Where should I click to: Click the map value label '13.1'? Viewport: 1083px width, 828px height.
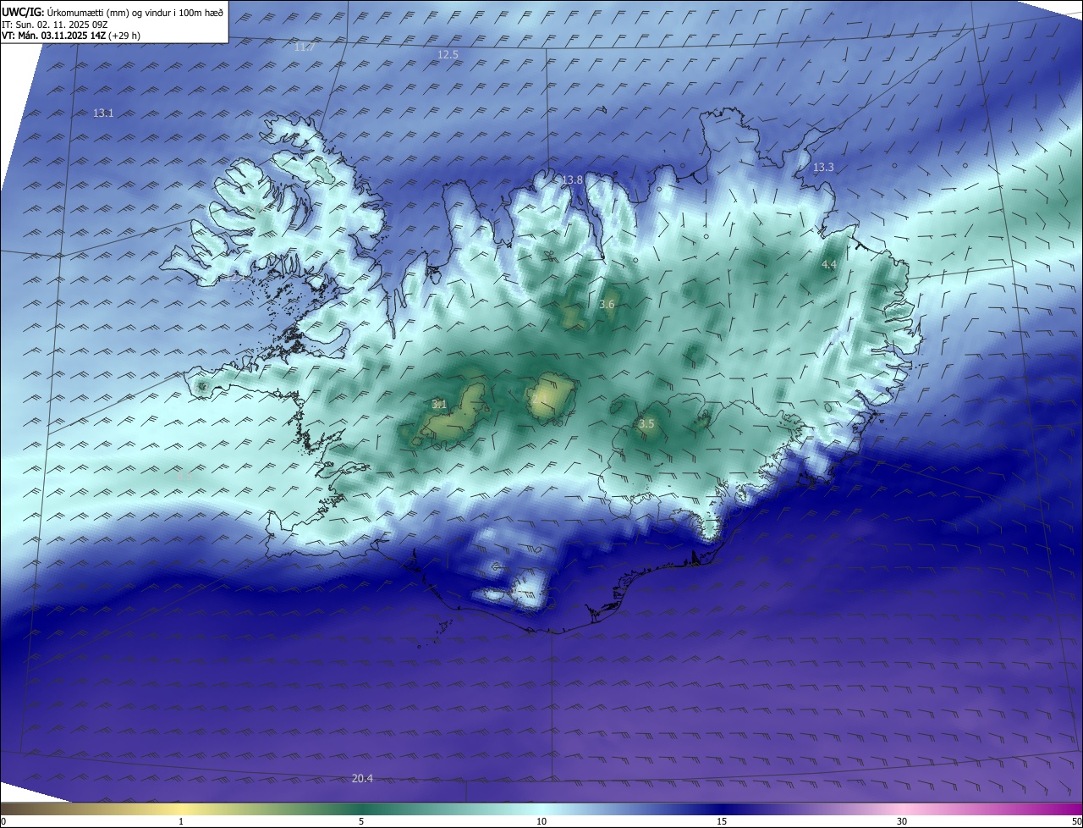pos(103,113)
